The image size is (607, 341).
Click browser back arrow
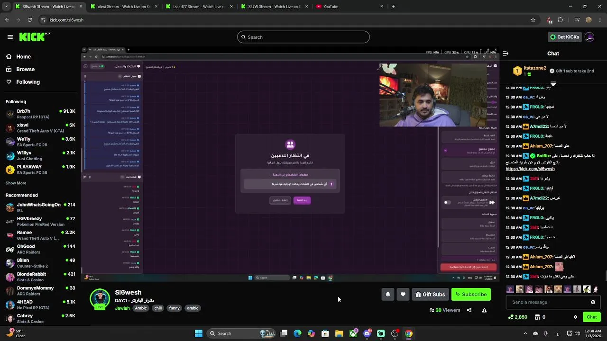(7, 20)
